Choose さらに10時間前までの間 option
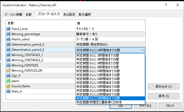The height and width of the screenshot is (112, 184). 110,71
